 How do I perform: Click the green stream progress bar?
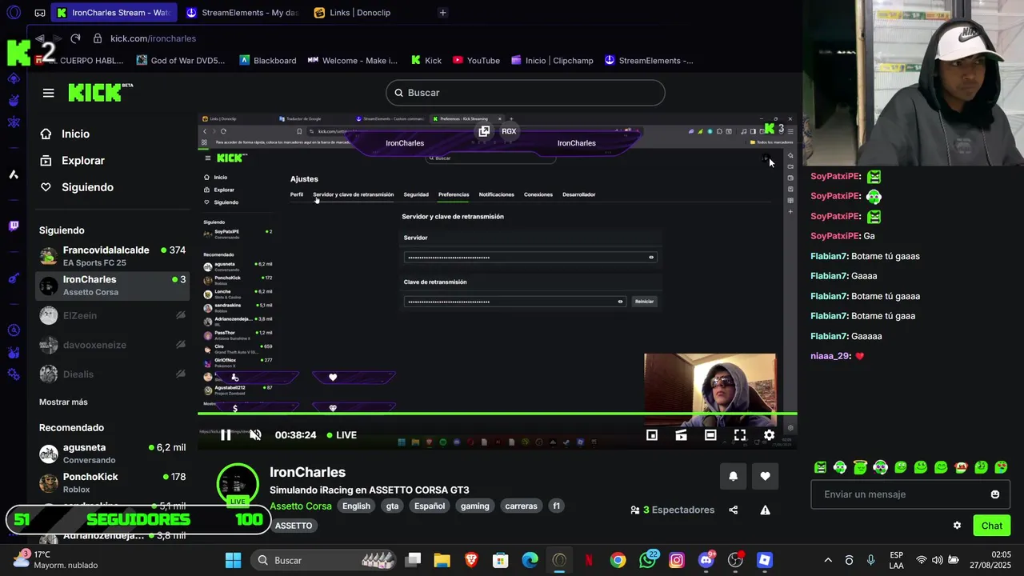point(497,414)
